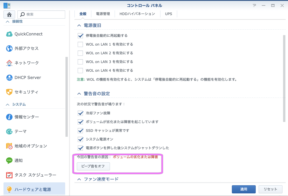Click the 適用 button
Viewport: 288px width, 196px height.
pos(243,189)
